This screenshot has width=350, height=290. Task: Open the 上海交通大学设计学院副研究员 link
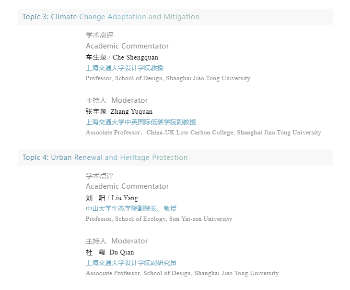click(x=131, y=263)
